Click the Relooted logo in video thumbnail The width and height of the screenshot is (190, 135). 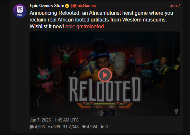pos(105,93)
